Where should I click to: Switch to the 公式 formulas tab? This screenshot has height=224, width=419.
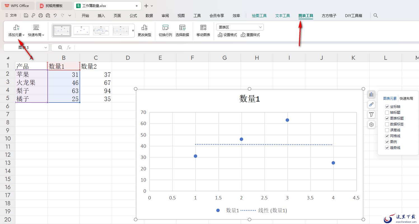[133, 16]
